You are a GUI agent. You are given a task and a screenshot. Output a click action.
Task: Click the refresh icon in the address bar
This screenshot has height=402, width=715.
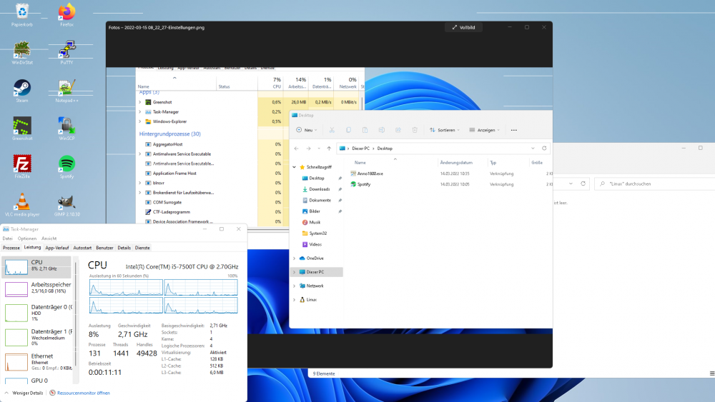544,149
